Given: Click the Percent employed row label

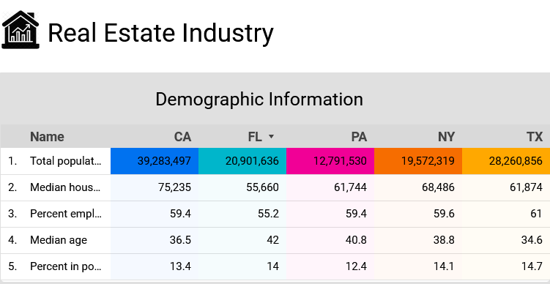Looking at the screenshot, I should coord(66,214).
